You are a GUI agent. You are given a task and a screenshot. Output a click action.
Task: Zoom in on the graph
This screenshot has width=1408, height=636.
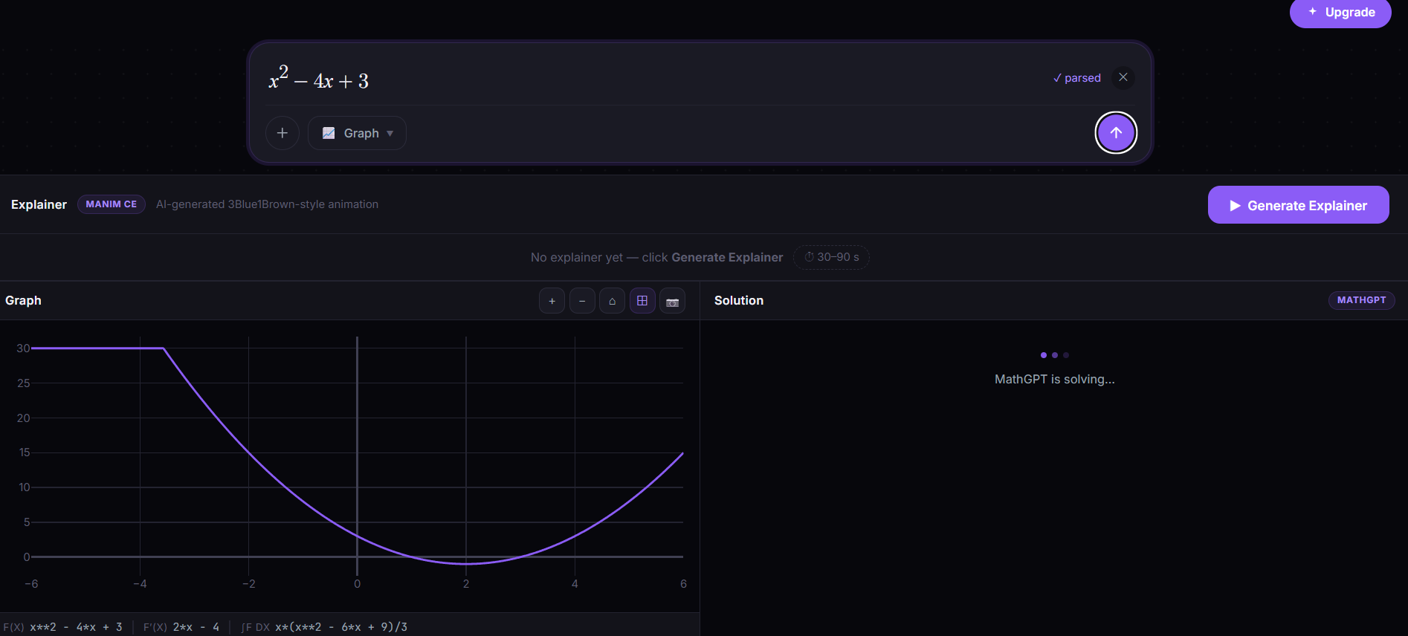[x=552, y=301]
